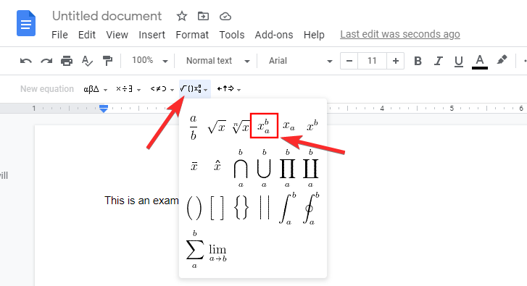The width and height of the screenshot is (527, 286).
Task: Open the Arial font dropdown
Action: 300,61
